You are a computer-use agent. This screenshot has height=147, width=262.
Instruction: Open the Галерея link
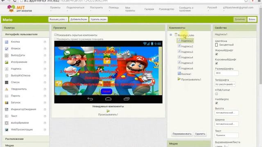point(149,9)
